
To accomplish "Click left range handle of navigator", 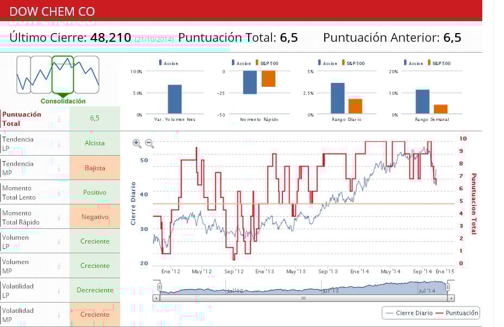I will [160, 287].
